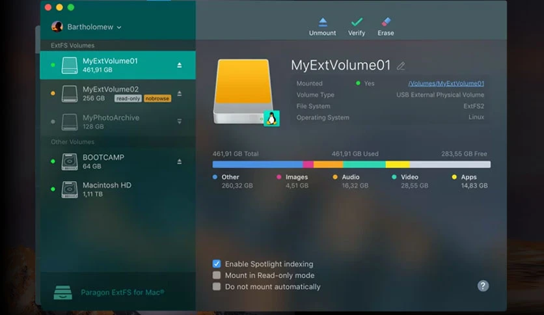Click the 'Operating System' field label
Screen dimensions: 544x315
(x=323, y=118)
